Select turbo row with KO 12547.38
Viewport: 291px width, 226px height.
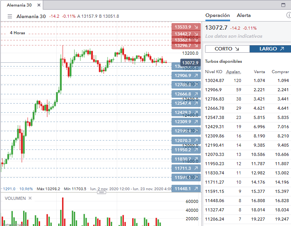click(x=247, y=117)
